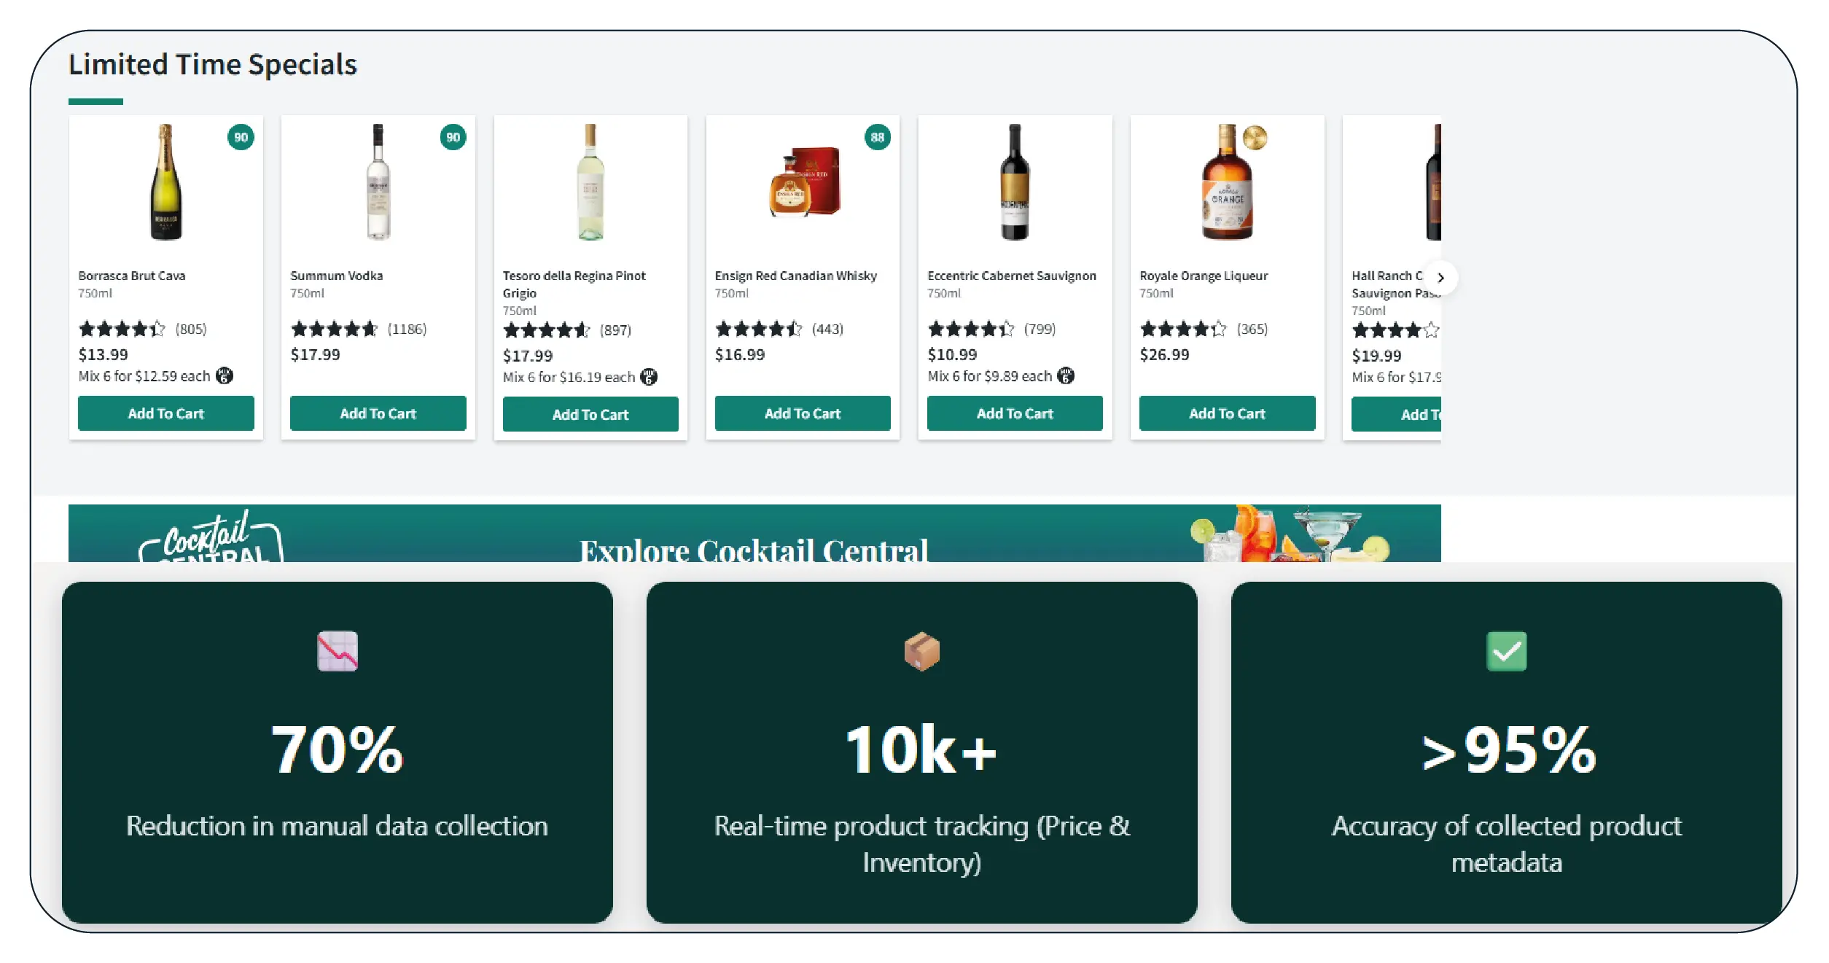Click Mix 6 icon under Borrasca Brut Cava

click(225, 375)
